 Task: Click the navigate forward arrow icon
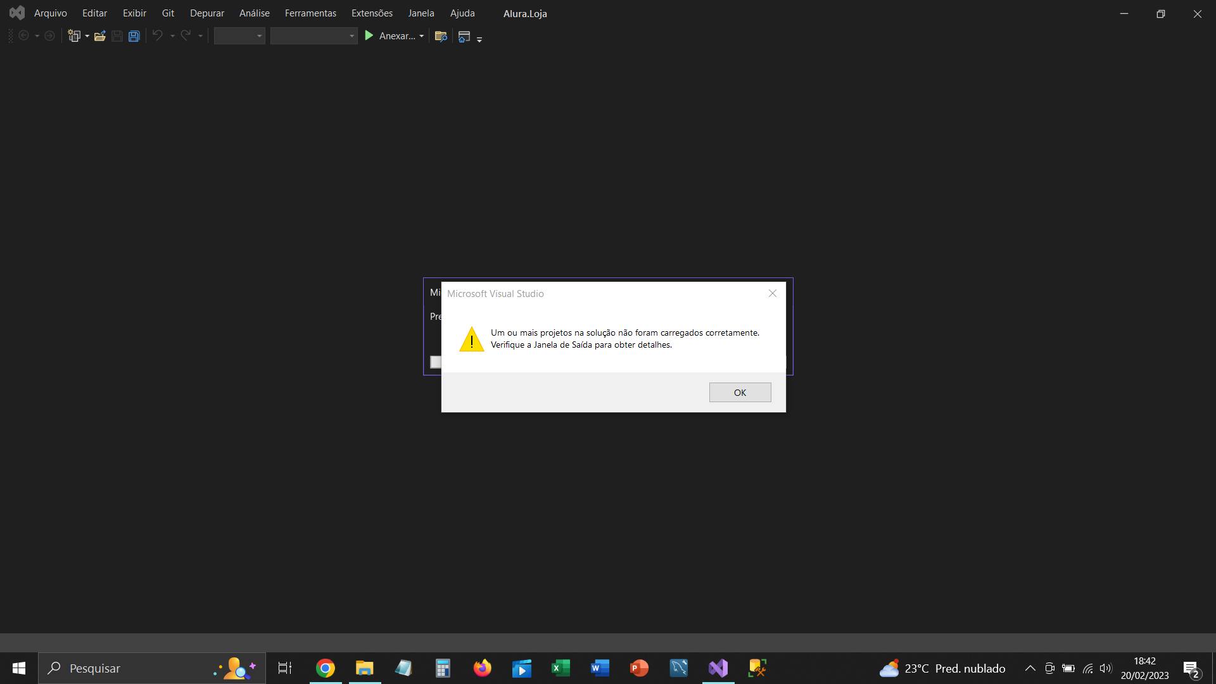coord(49,36)
